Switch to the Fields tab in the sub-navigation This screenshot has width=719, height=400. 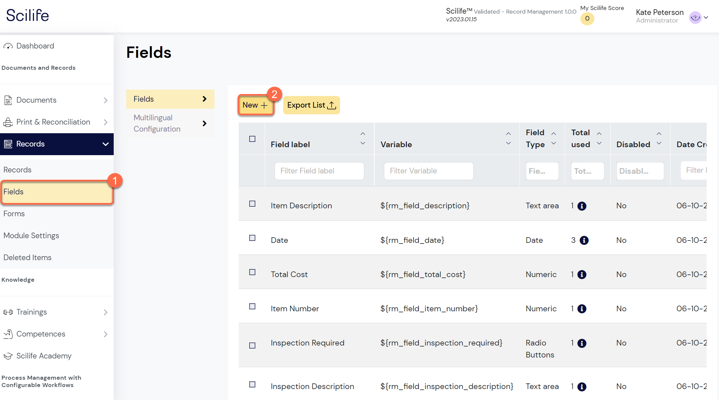(170, 99)
